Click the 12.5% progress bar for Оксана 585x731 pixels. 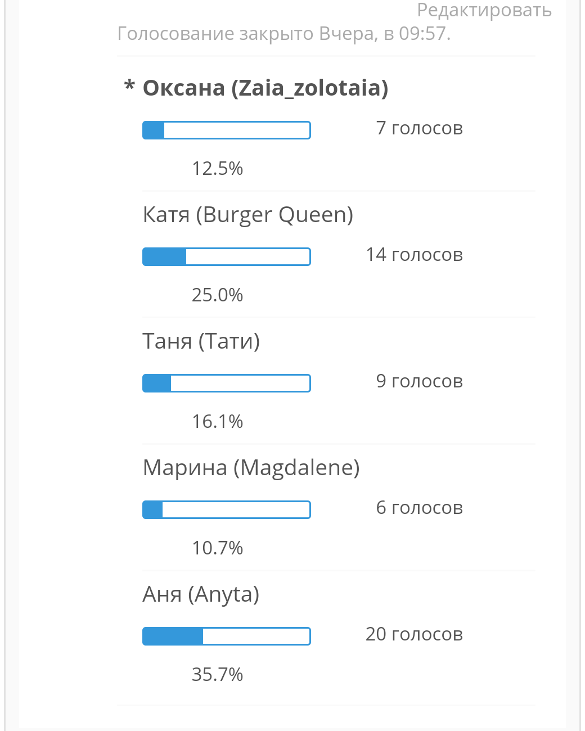pyautogui.click(x=227, y=130)
